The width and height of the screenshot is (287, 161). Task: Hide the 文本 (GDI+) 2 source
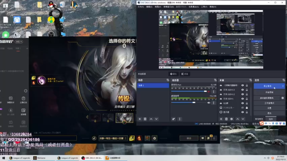pos(243,94)
